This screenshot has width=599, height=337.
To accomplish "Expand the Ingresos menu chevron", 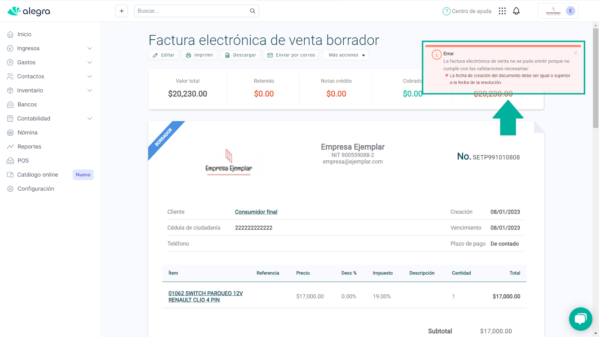I will (x=90, y=48).
